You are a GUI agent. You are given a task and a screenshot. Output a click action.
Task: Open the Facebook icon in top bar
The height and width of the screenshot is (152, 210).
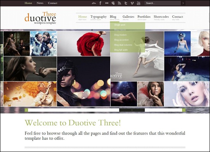[100, 3]
